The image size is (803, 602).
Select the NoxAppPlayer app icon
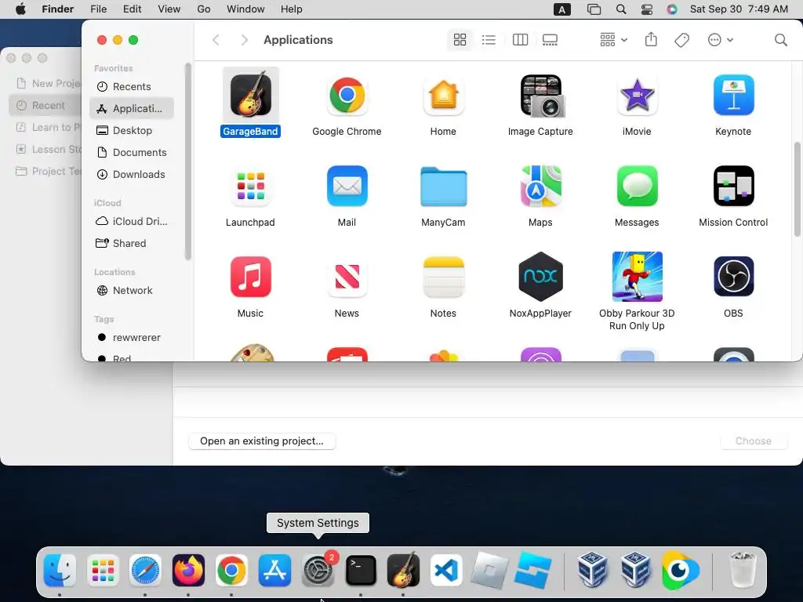[540, 277]
